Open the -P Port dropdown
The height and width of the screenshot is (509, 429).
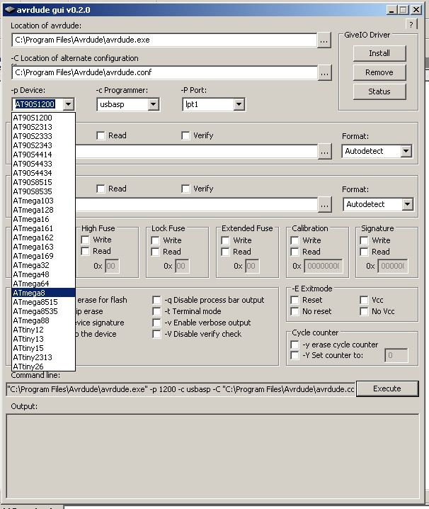[239, 104]
